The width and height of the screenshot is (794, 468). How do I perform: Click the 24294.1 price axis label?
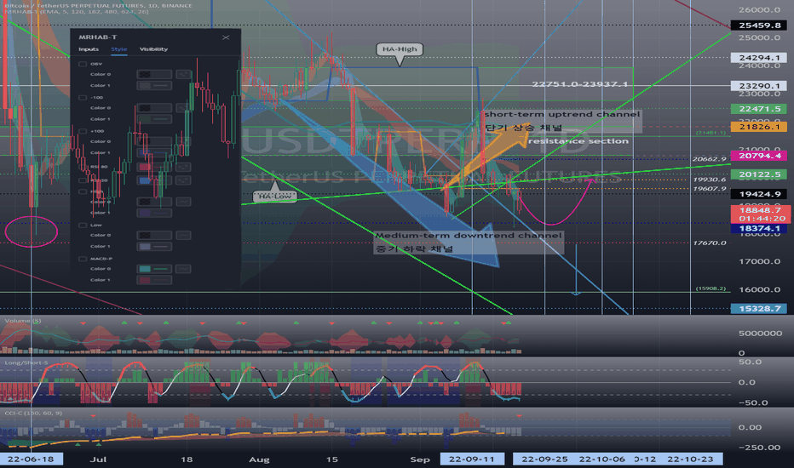[759, 58]
